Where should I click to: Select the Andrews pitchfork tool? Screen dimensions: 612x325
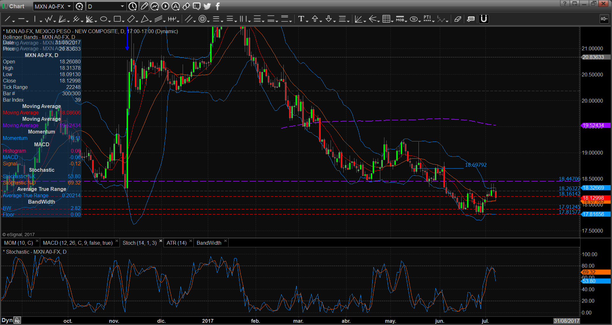[x=76, y=19]
